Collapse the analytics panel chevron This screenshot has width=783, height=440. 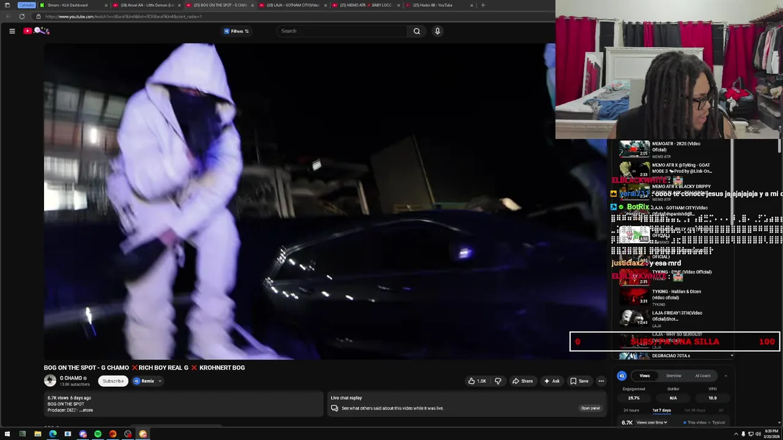pyautogui.click(x=725, y=376)
